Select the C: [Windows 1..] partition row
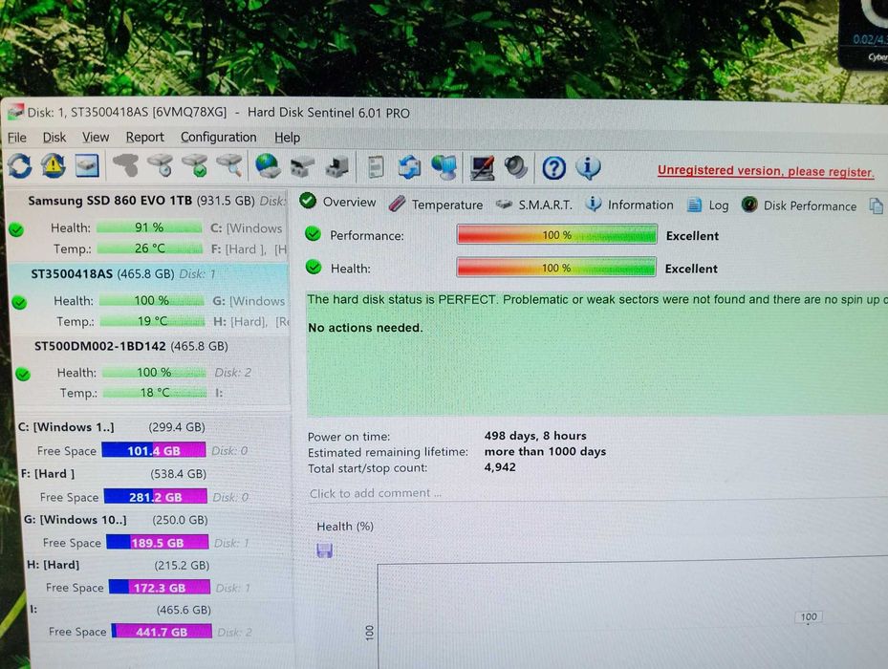The width and height of the screenshot is (888, 669). [x=112, y=427]
